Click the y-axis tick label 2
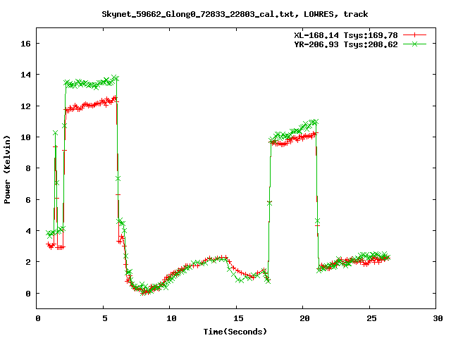 pos(28,262)
